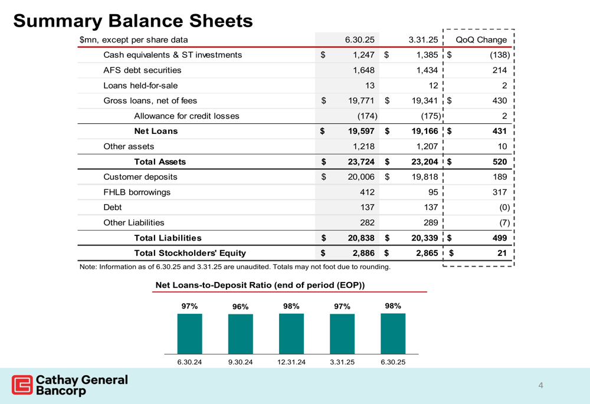
Task: Click the Total Stockholders' Equity label
Action: point(190,253)
